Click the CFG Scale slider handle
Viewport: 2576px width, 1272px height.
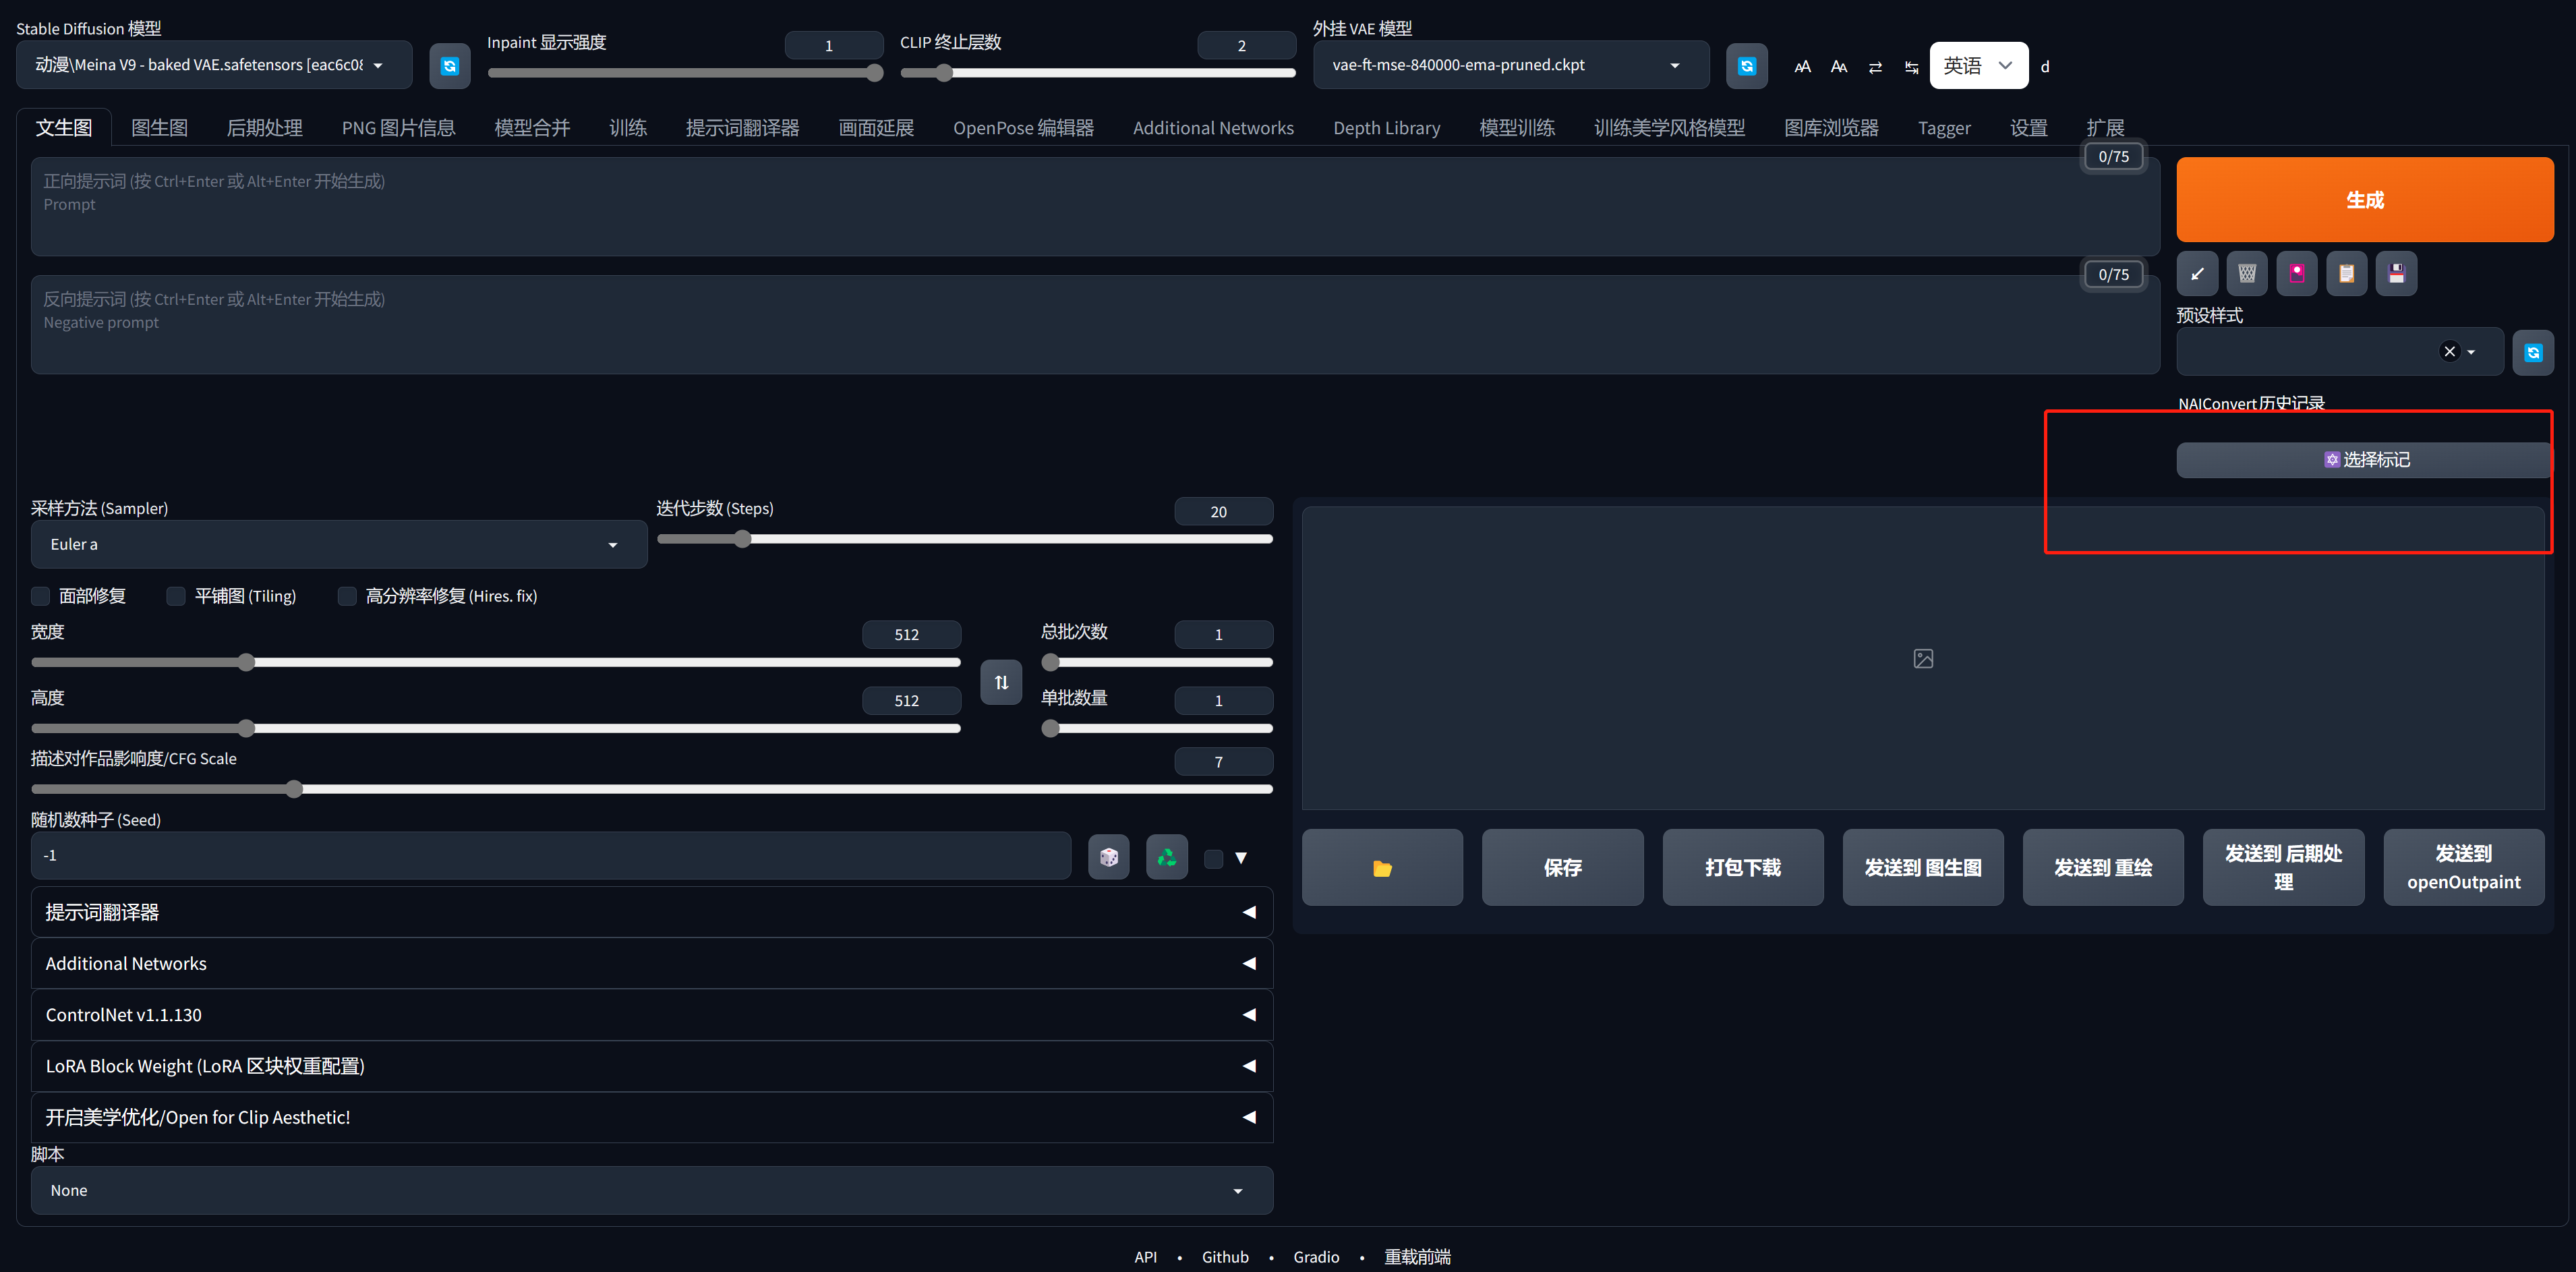294,789
